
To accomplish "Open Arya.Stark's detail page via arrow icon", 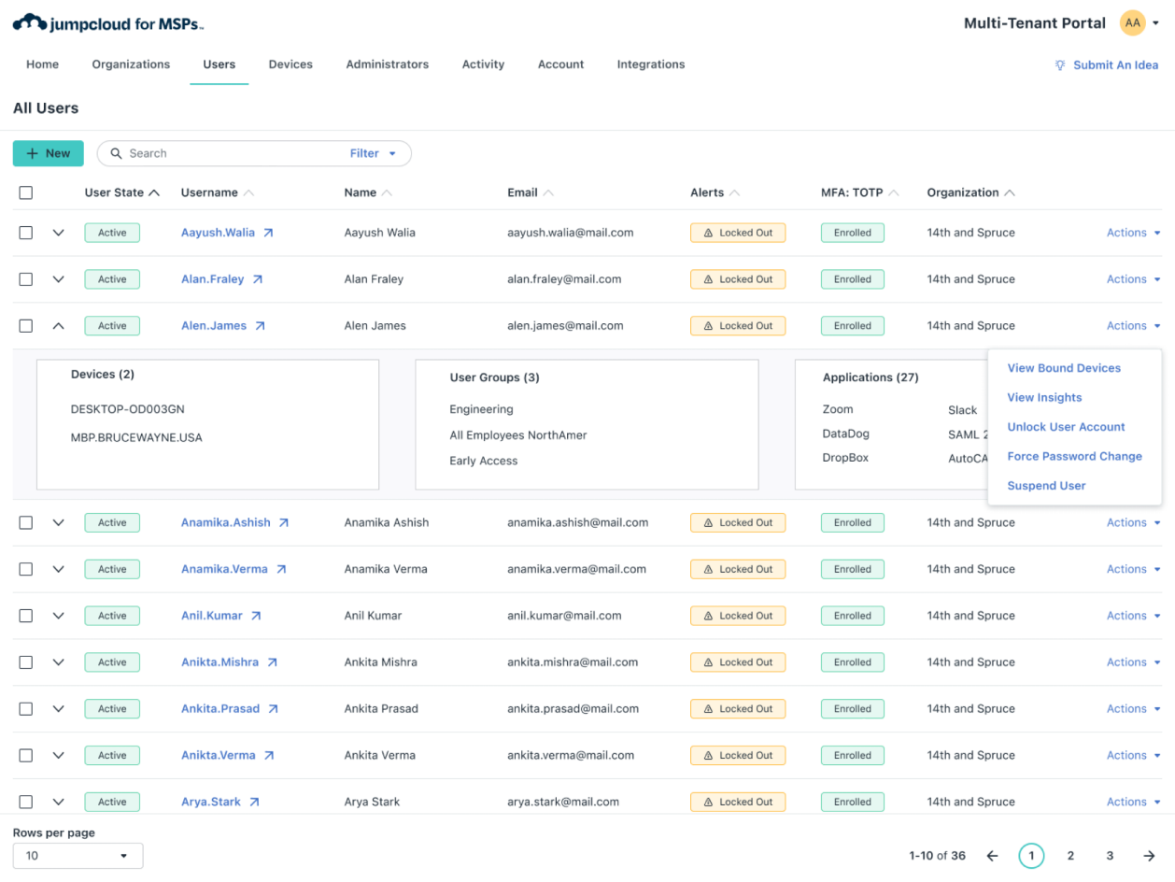I will coord(255,802).
